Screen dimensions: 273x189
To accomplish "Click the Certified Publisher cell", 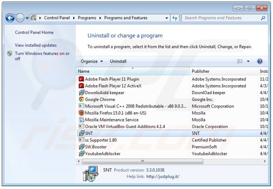I will (x=209, y=140).
